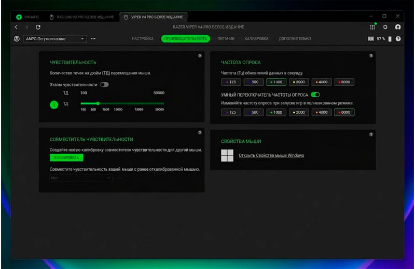Image resolution: width=415 pixels, height=269 pixels.
Task: Show help for the ЧАСТОТА ОПРОСА panel
Action: coord(371,56)
